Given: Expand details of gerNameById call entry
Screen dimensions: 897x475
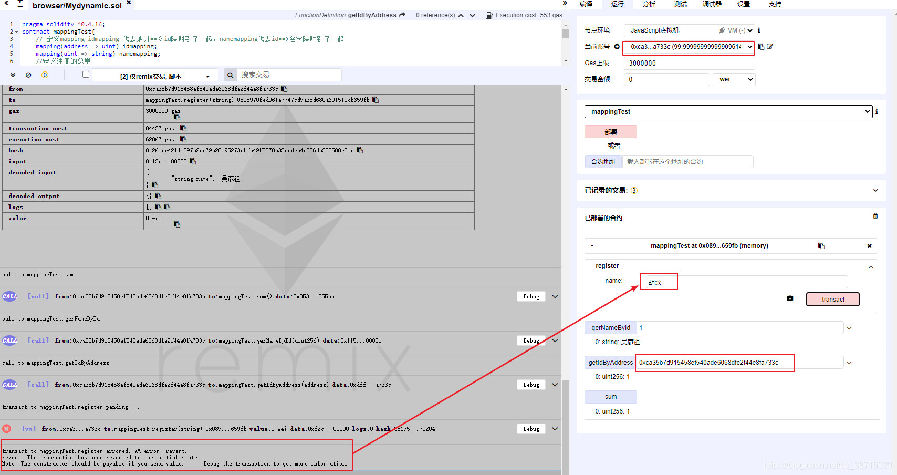Looking at the screenshot, I should click(555, 340).
